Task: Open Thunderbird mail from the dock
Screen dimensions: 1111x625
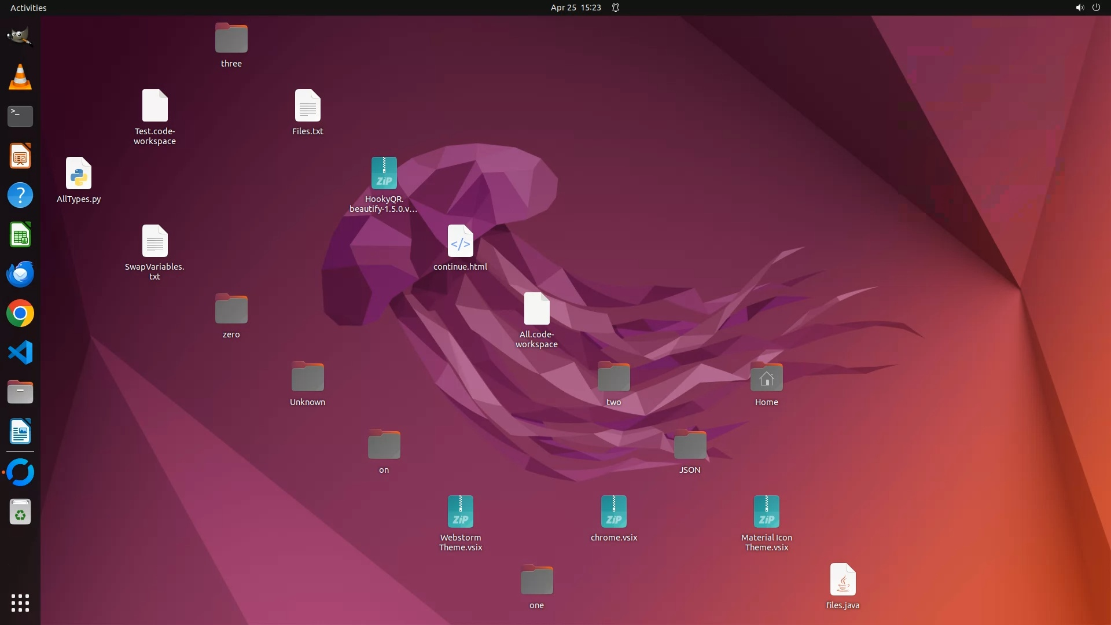Action: (20, 274)
